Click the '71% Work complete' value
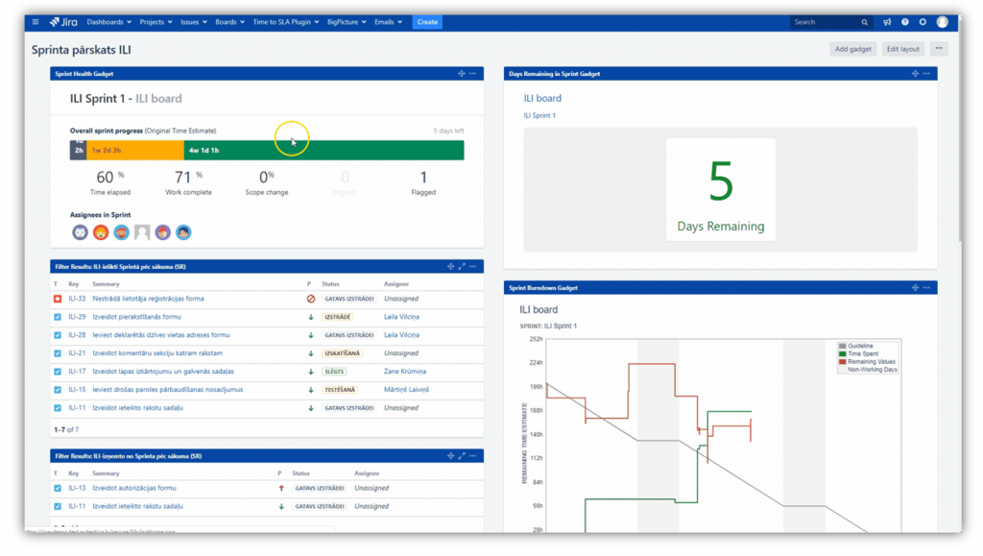 click(x=188, y=183)
